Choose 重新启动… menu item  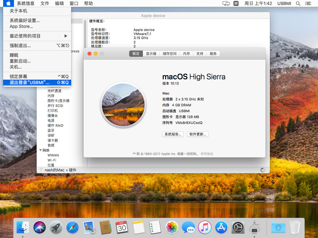click(x=37, y=61)
